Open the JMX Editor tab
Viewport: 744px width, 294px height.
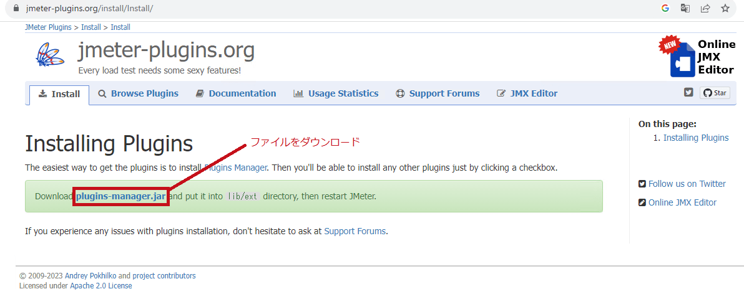point(527,93)
